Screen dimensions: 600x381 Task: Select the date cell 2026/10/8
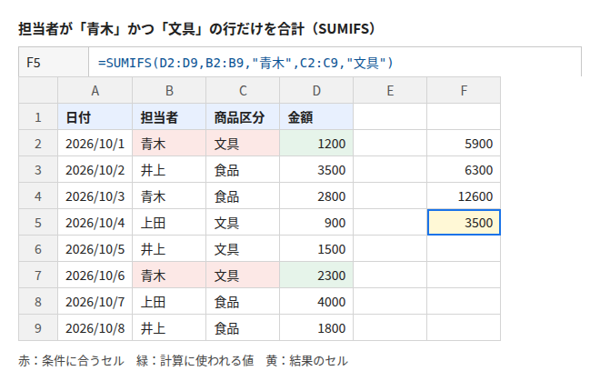coord(95,328)
